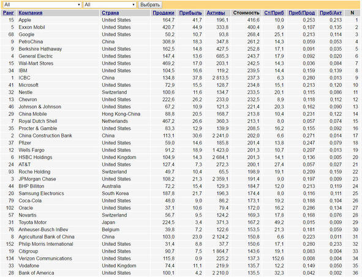362x277 pixels.
Task: Sort by Ст/Приб column header
Action: 274,13
